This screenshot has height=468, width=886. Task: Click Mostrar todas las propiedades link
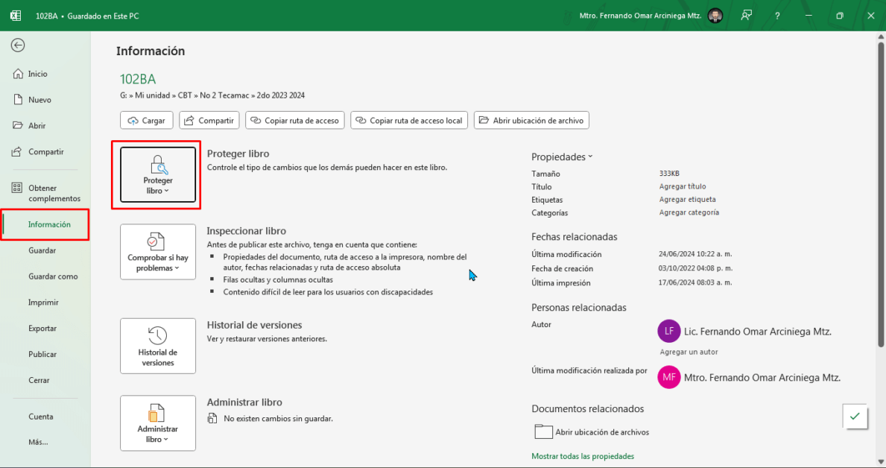[582, 456]
